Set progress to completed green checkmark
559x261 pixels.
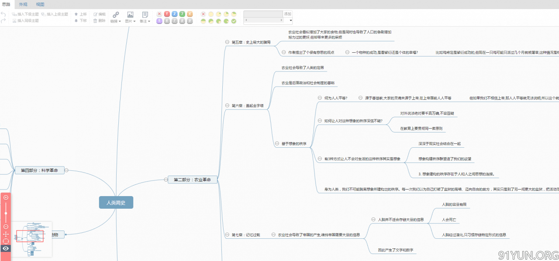(x=234, y=21)
